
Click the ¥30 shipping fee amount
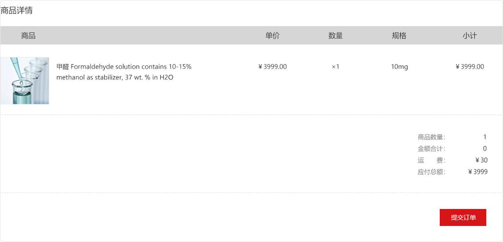481,160
